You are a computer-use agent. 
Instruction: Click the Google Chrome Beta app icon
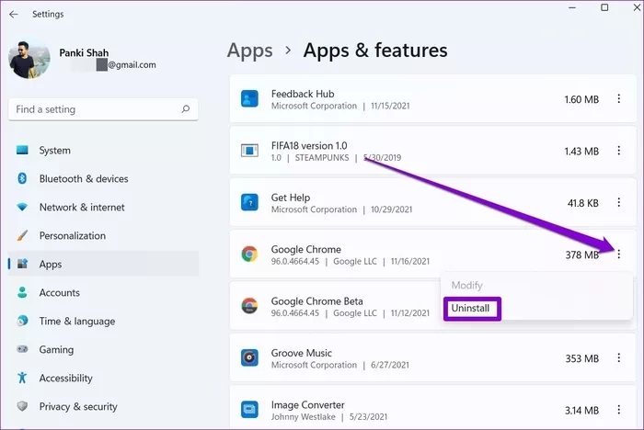click(249, 306)
